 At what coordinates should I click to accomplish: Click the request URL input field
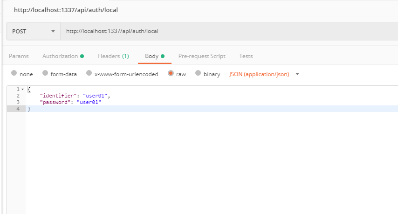pyautogui.click(x=229, y=31)
